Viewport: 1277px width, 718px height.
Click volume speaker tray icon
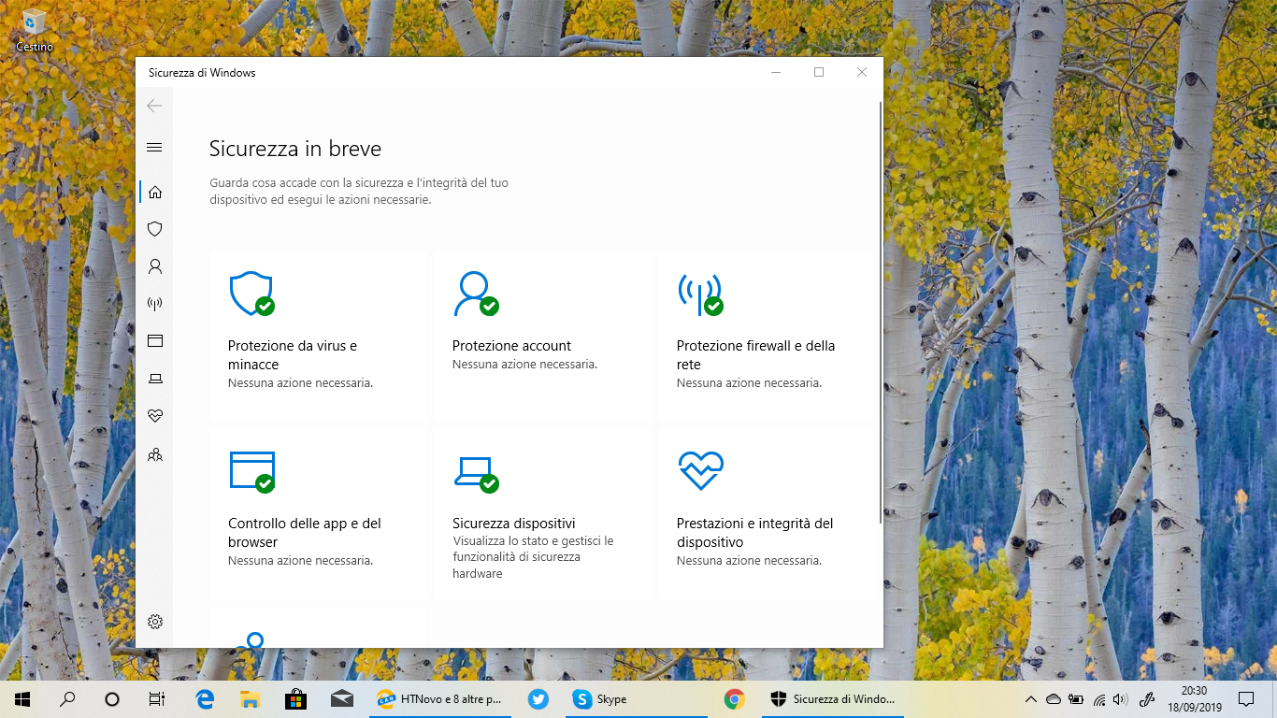1121,699
